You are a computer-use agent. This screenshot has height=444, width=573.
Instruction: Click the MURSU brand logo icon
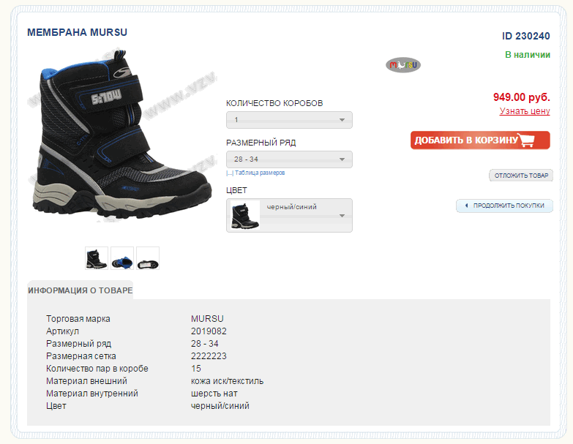(403, 65)
